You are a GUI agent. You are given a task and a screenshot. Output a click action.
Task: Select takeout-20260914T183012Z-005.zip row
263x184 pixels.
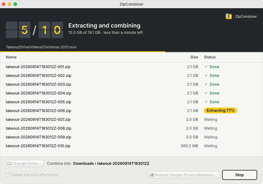131,102
